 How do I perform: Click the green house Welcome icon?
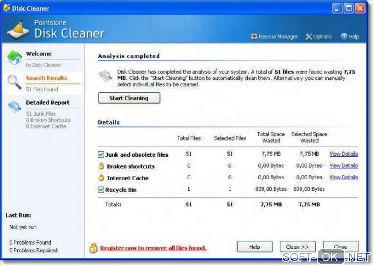15,58
